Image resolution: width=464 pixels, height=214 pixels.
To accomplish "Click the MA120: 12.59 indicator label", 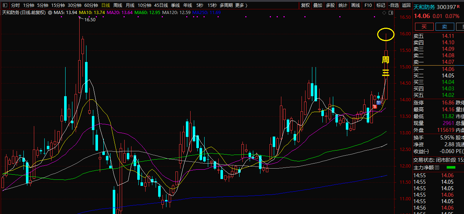I will pos(177,13).
